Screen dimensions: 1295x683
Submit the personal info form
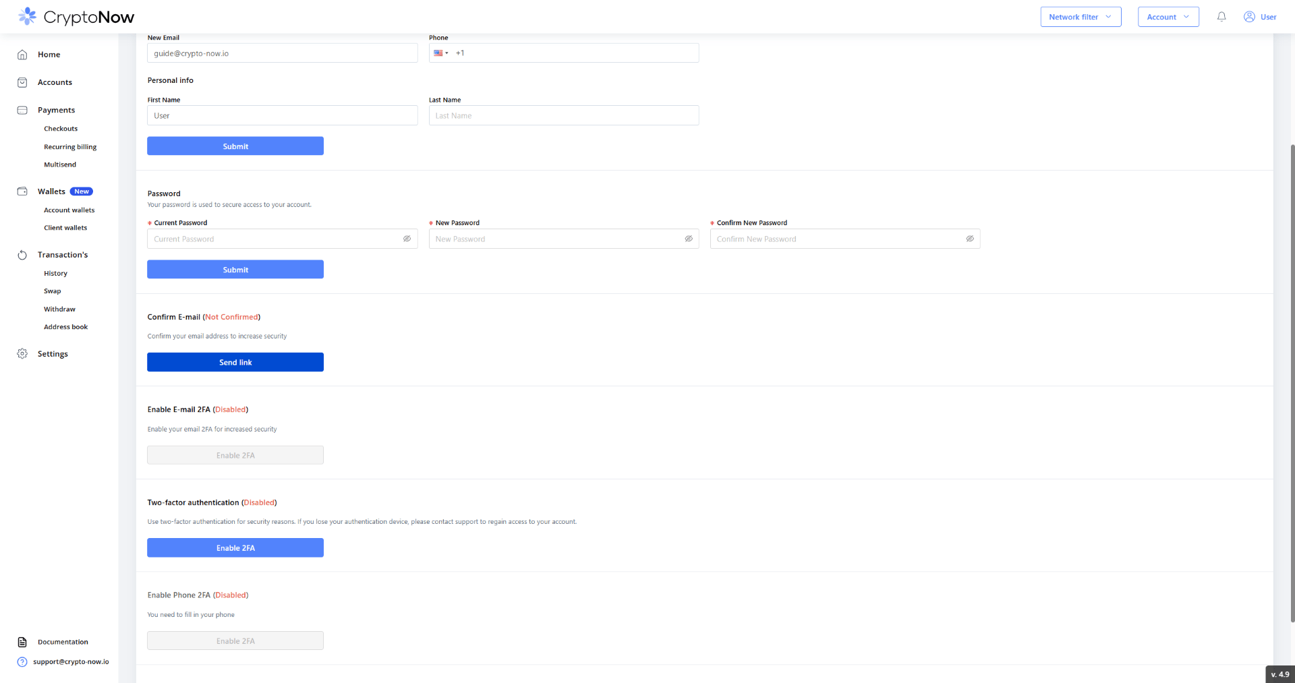point(235,146)
